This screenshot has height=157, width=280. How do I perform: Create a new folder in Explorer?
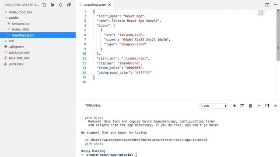[x=52, y=5]
